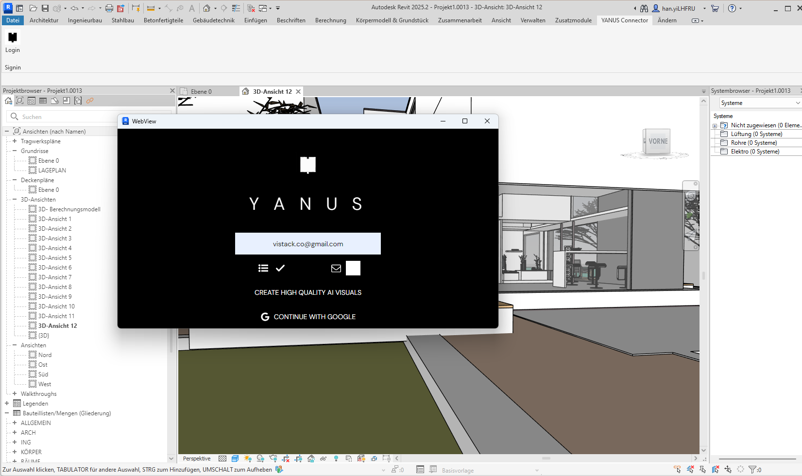802x476 pixels.
Task: Click the ViewCube VORNE face
Action: (x=658, y=141)
